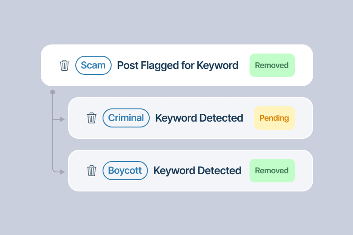Click the empty space between trash and Scam tag
This screenshot has width=353, height=235.
click(x=72, y=65)
